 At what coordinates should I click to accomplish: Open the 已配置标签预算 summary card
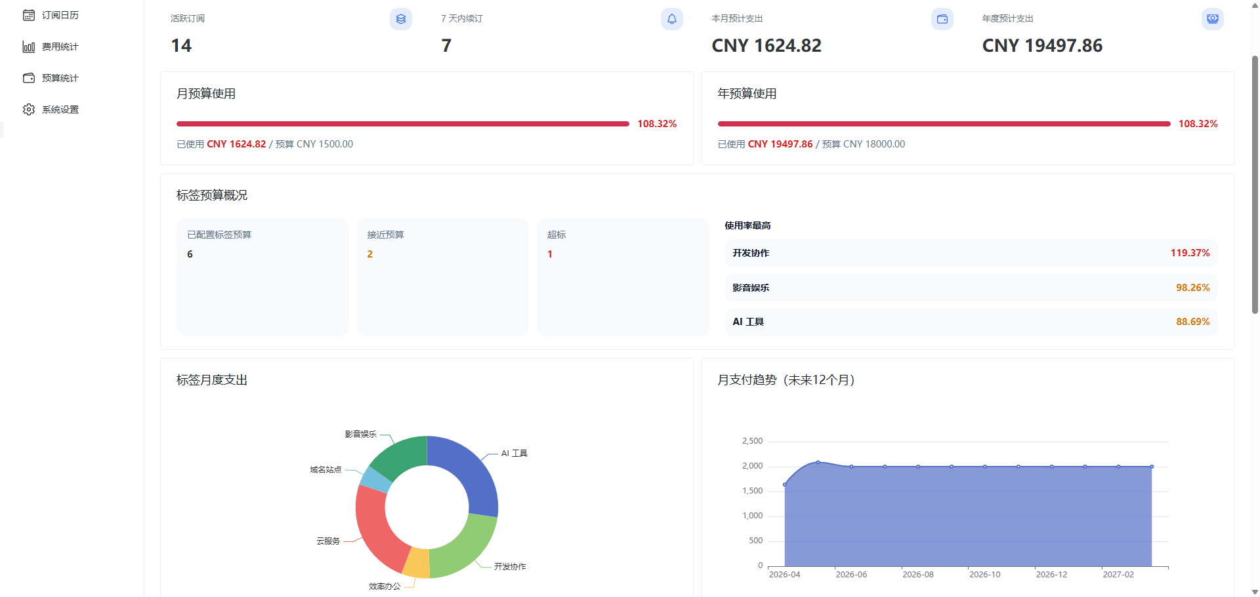[262, 277]
